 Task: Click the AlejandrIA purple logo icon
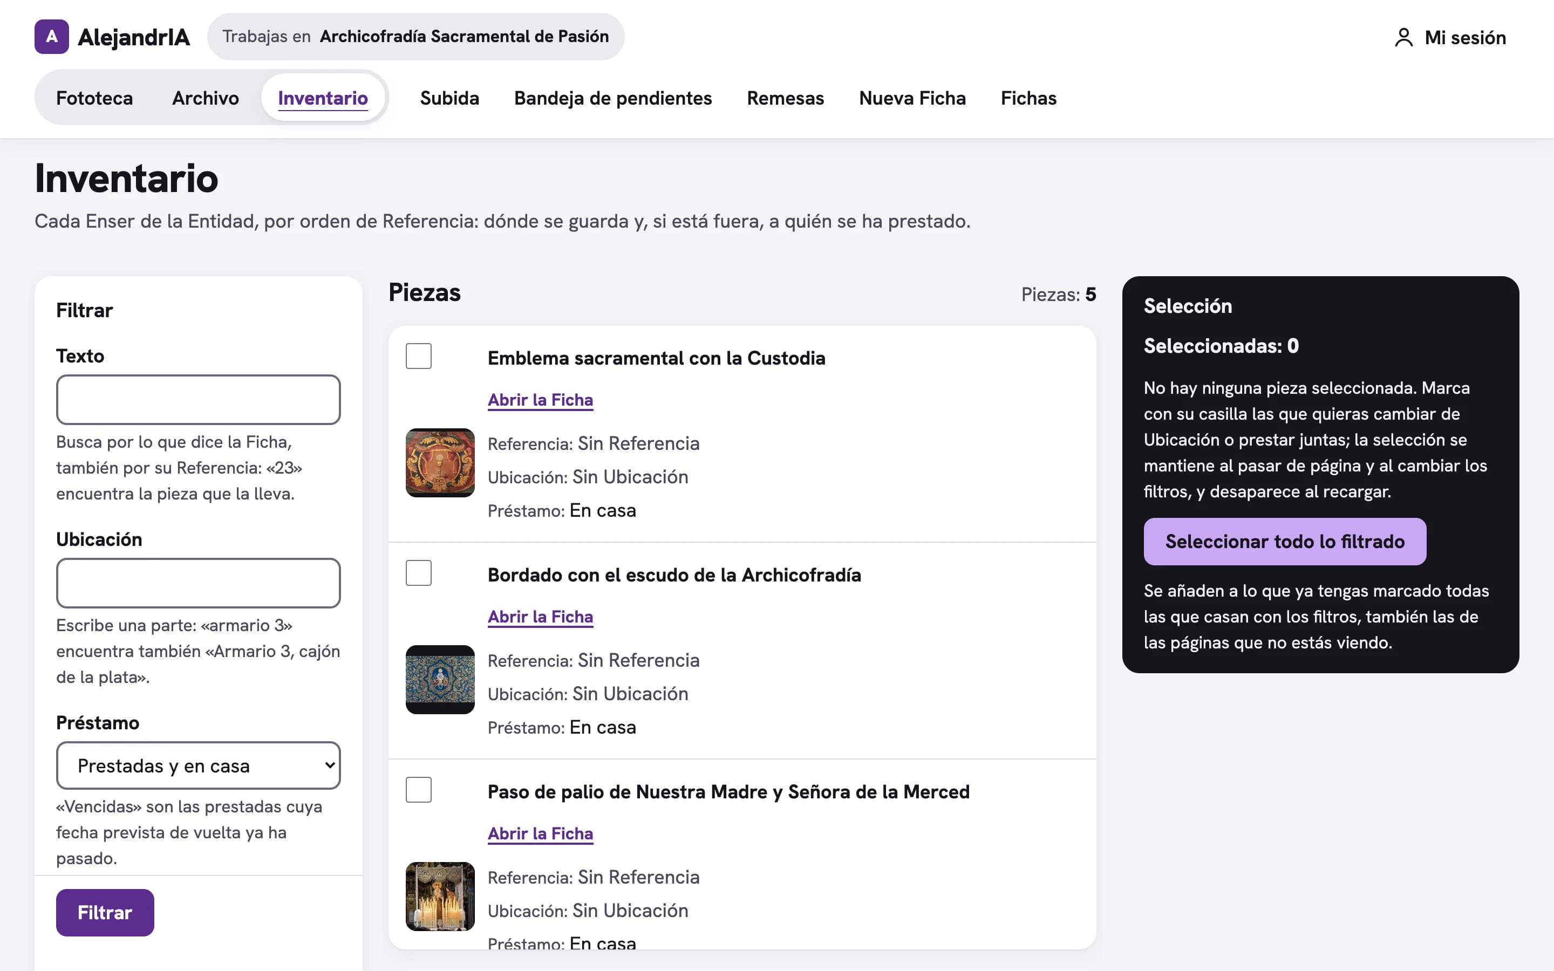51,37
